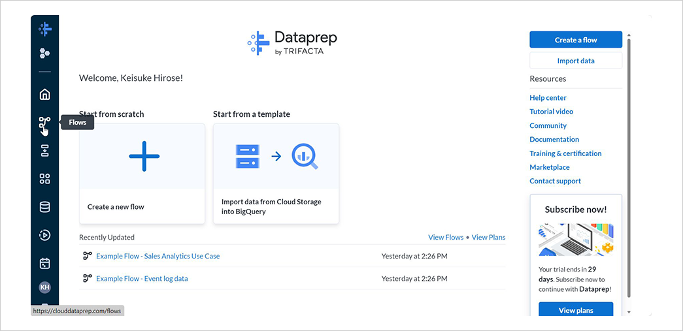
Task: Open the Help center link
Action: click(x=548, y=98)
